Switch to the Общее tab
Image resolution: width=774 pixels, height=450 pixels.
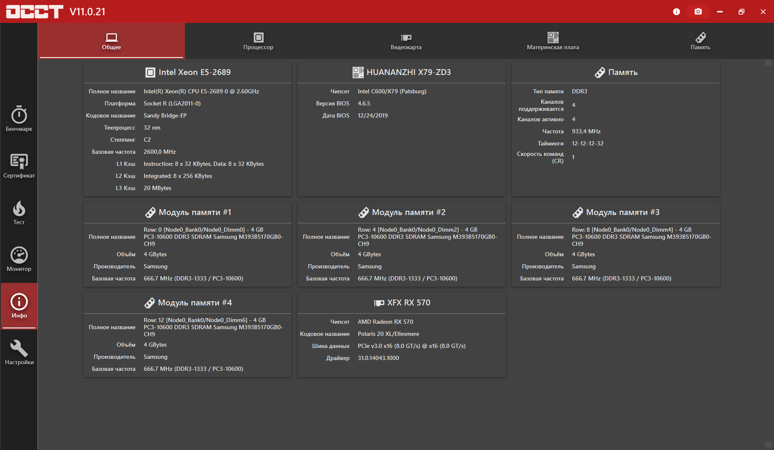(x=112, y=41)
